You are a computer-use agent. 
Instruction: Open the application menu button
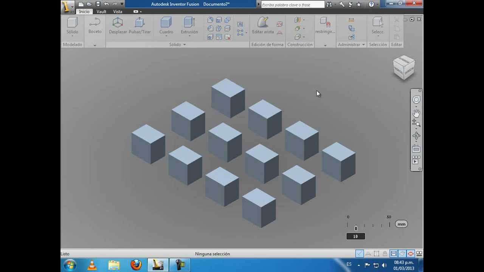pos(68,7)
